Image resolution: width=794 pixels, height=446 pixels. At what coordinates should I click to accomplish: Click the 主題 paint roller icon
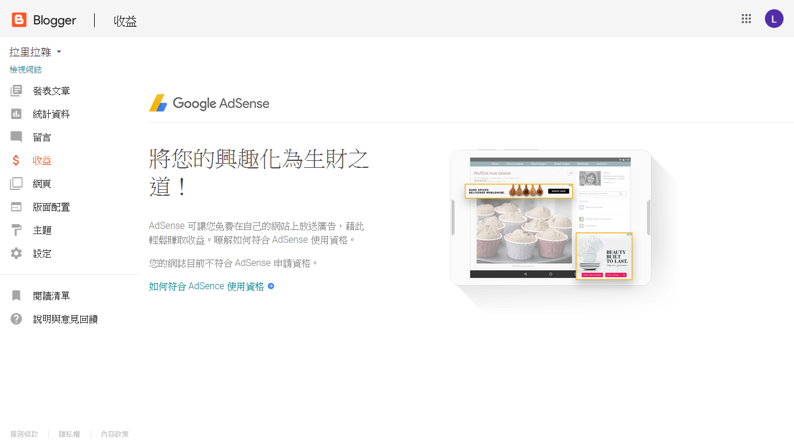click(x=16, y=231)
